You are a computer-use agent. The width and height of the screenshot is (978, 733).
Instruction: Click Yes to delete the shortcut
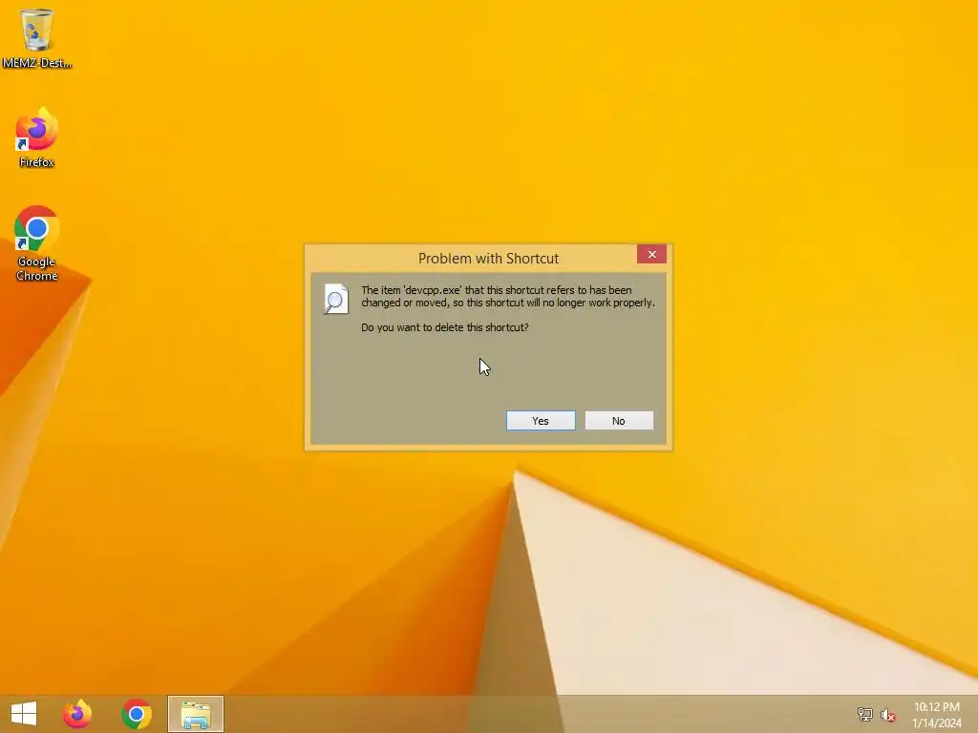pyautogui.click(x=541, y=421)
